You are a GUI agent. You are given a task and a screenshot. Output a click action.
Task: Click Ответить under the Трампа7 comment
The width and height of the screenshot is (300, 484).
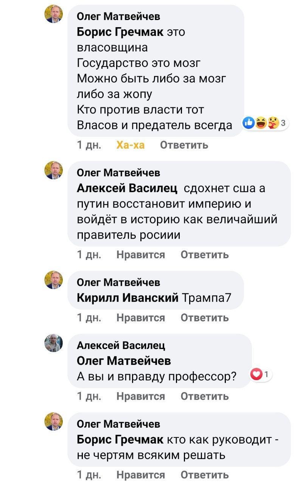pyautogui.click(x=205, y=318)
